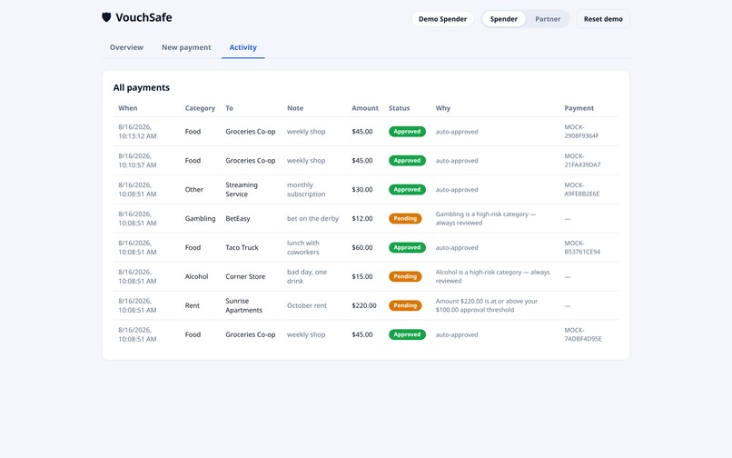Image resolution: width=732 pixels, height=458 pixels.
Task: Click the approval threshold reason text
Action: click(487, 305)
